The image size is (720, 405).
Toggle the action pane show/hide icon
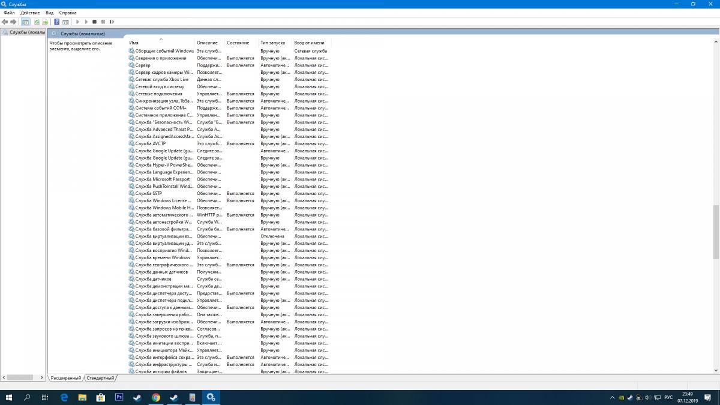pos(65,22)
